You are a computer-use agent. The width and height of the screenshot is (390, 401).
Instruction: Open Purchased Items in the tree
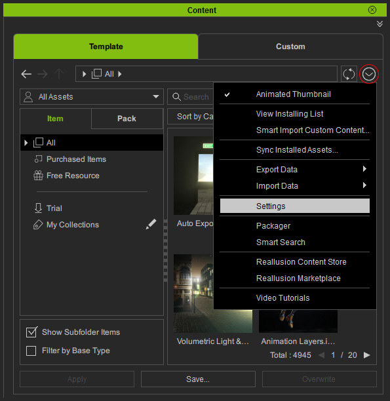(x=76, y=159)
